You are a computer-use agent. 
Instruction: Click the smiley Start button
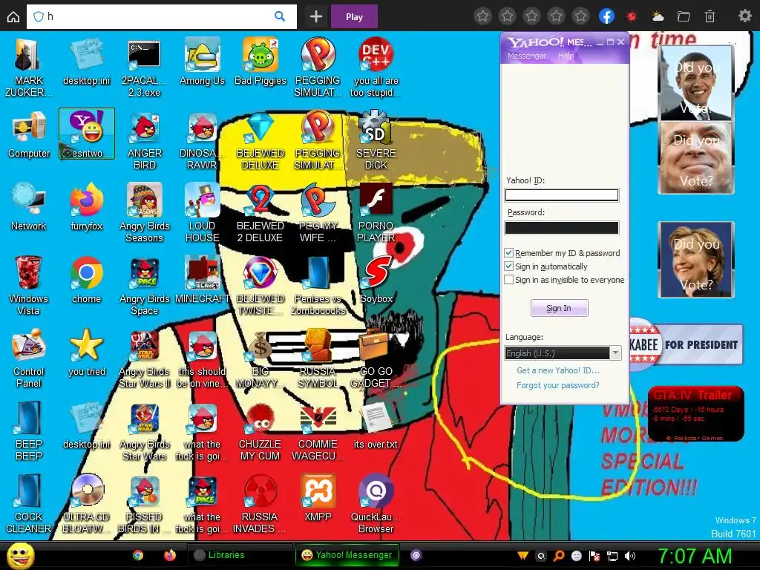(x=21, y=556)
